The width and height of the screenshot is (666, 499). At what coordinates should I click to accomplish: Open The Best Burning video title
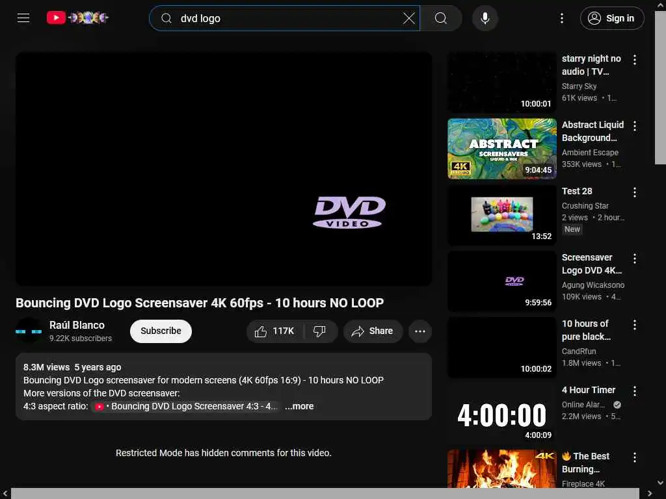click(x=586, y=462)
